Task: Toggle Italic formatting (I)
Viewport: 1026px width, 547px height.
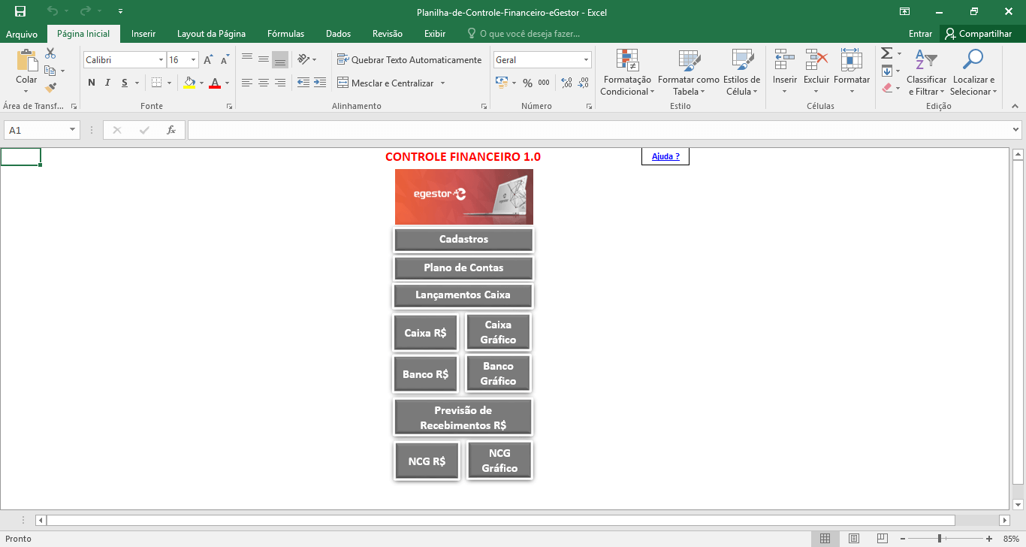Action: [x=108, y=83]
